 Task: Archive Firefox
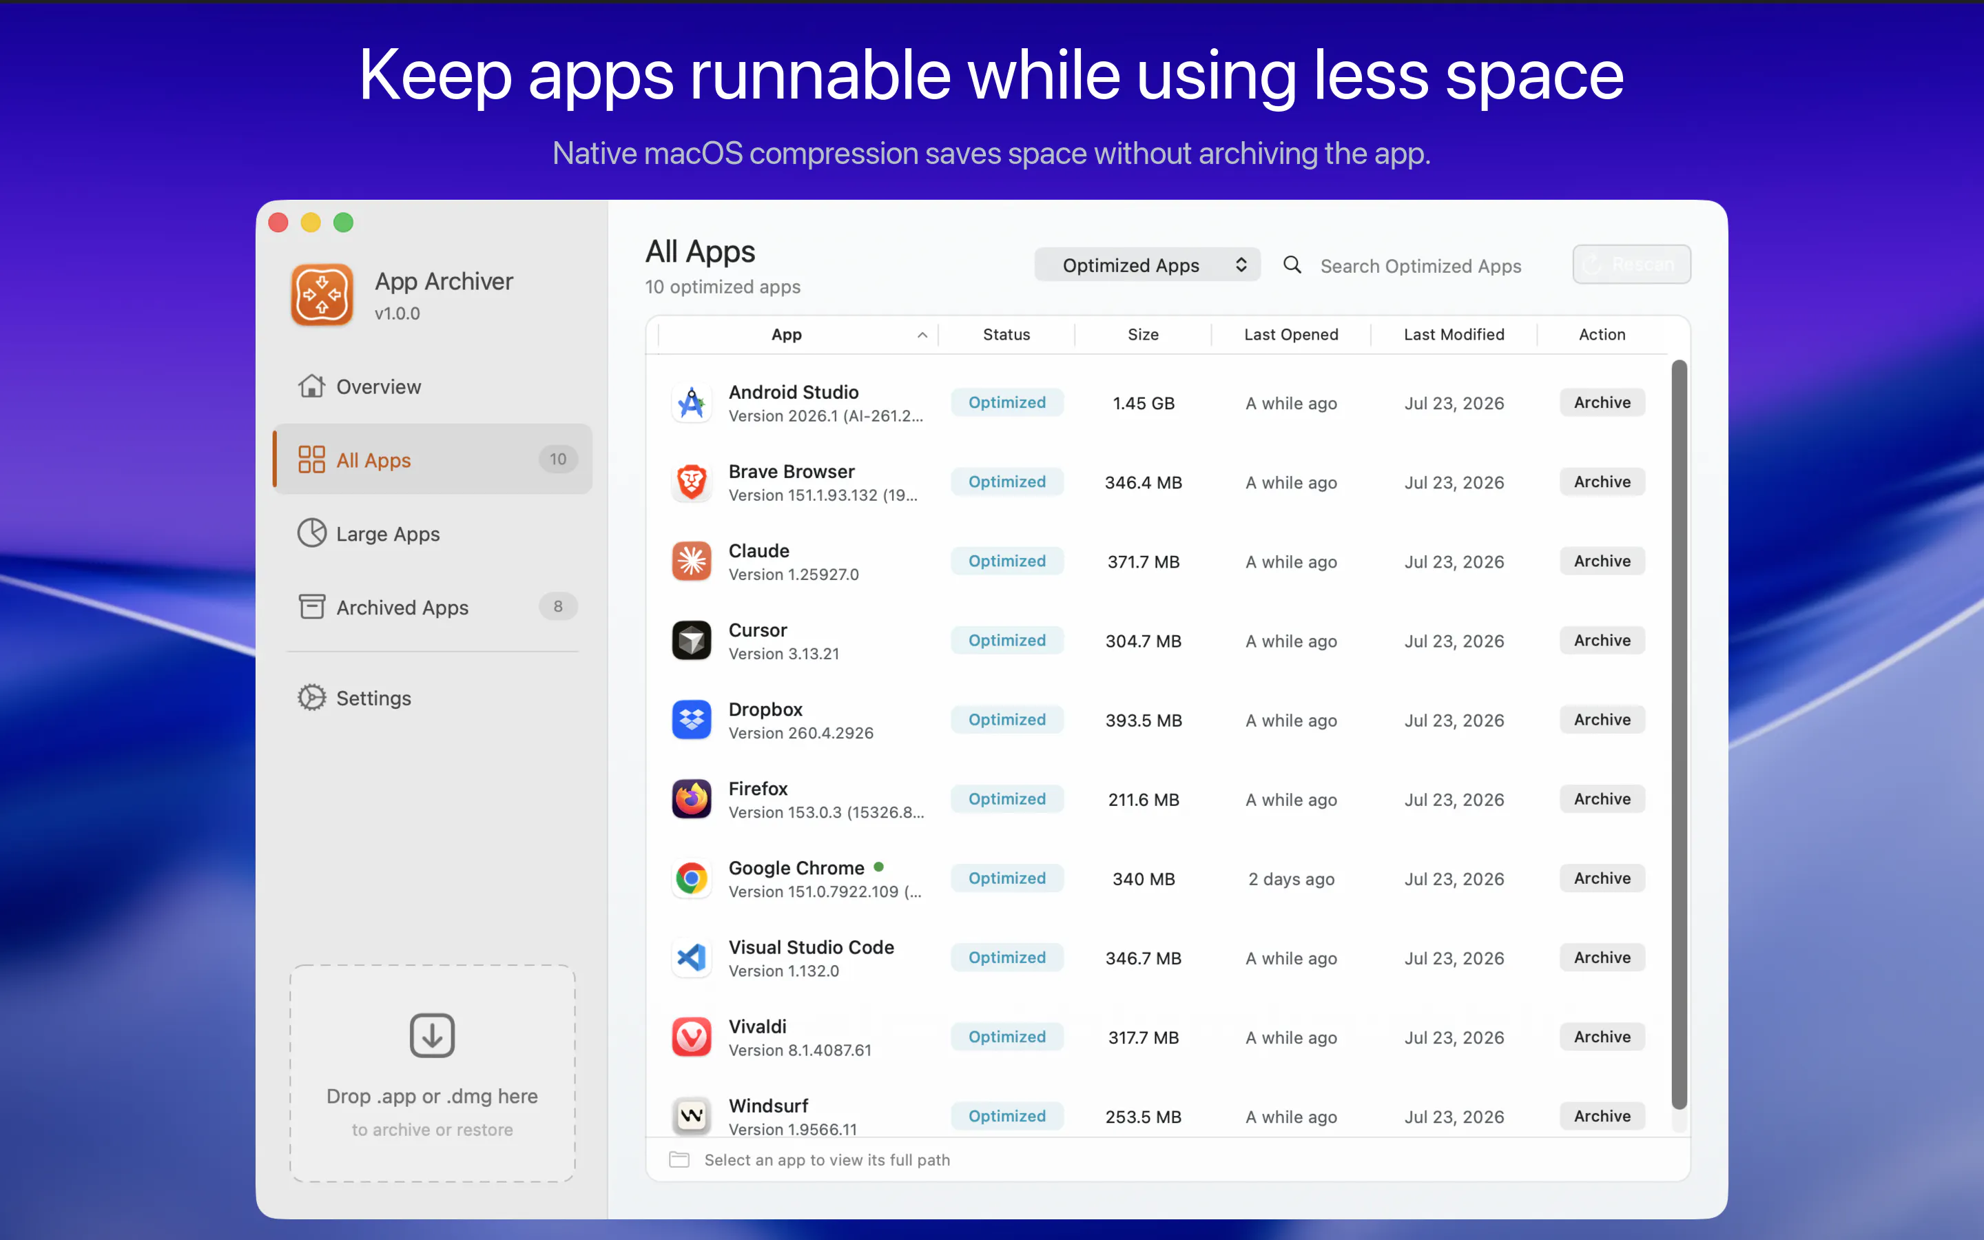1602,800
